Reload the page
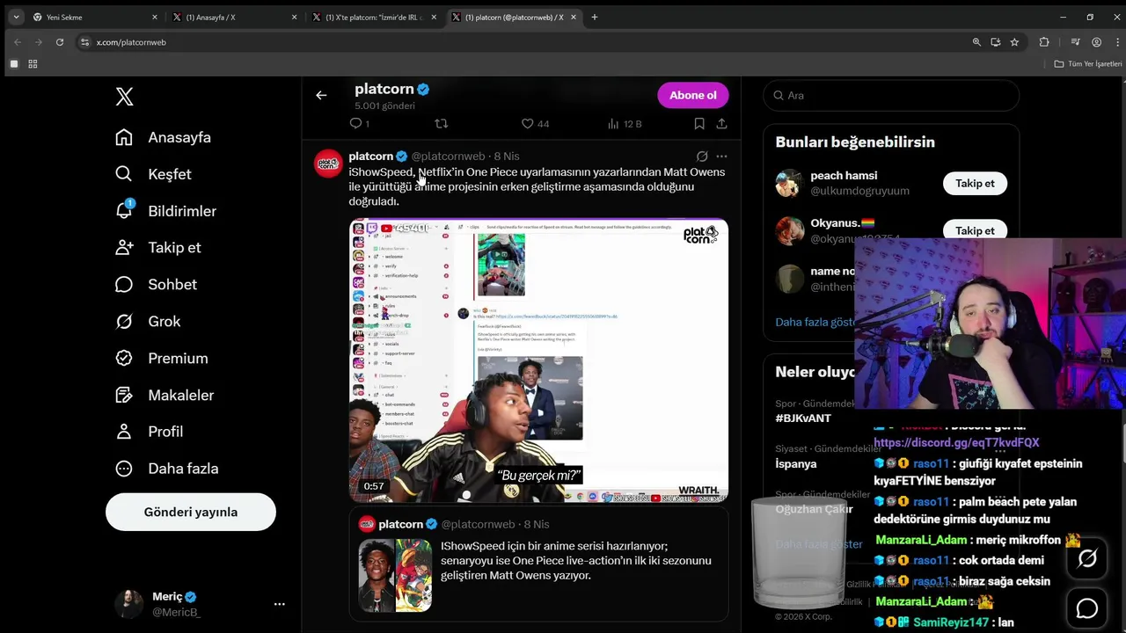Image resolution: width=1126 pixels, height=633 pixels. 60,42
